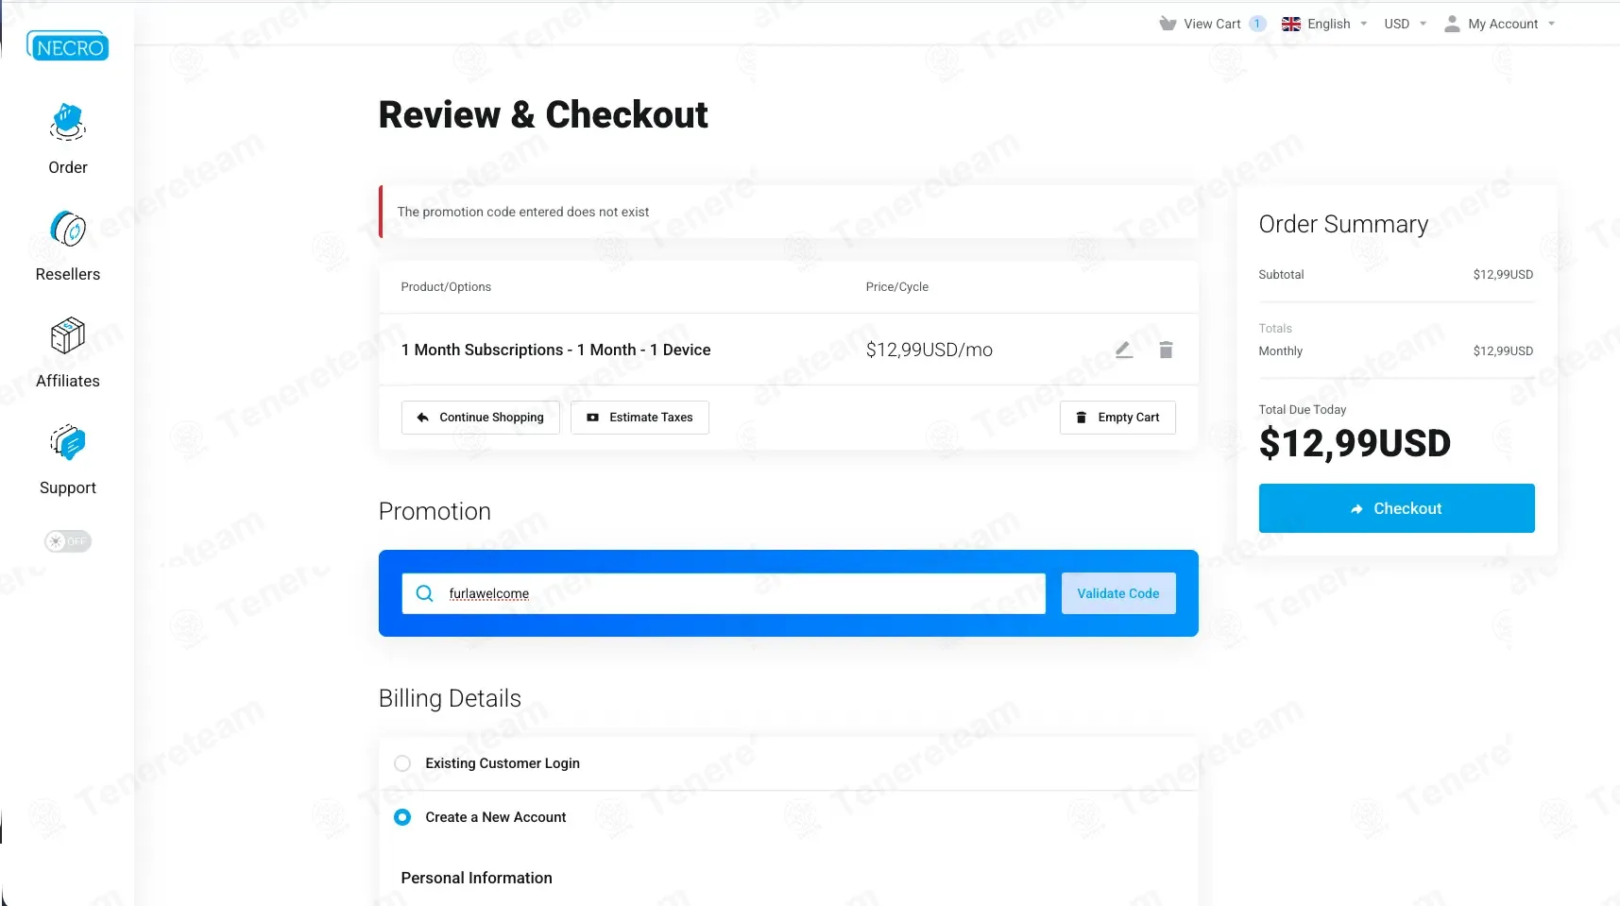
Task: Click the 1 Month Subscriptions product name
Action: [x=555, y=350]
